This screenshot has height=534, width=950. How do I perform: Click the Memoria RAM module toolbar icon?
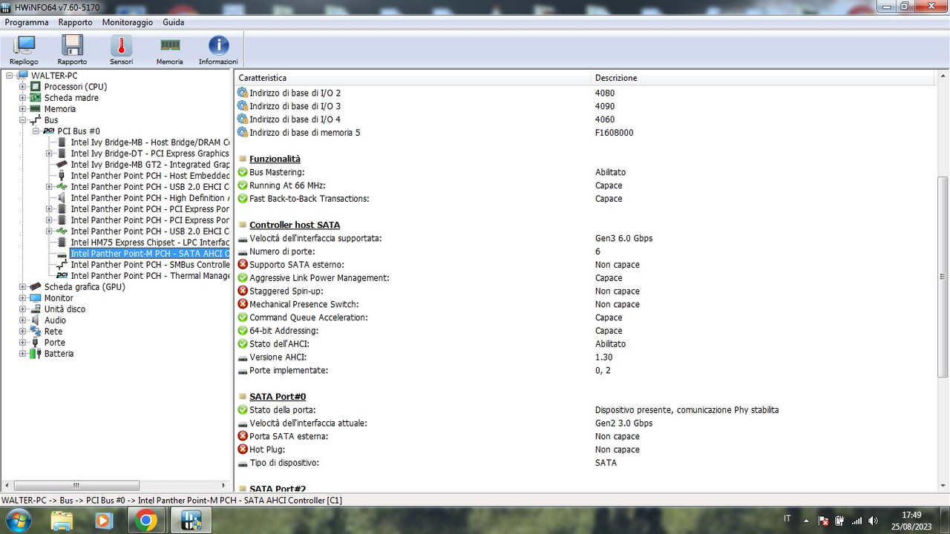pyautogui.click(x=170, y=50)
